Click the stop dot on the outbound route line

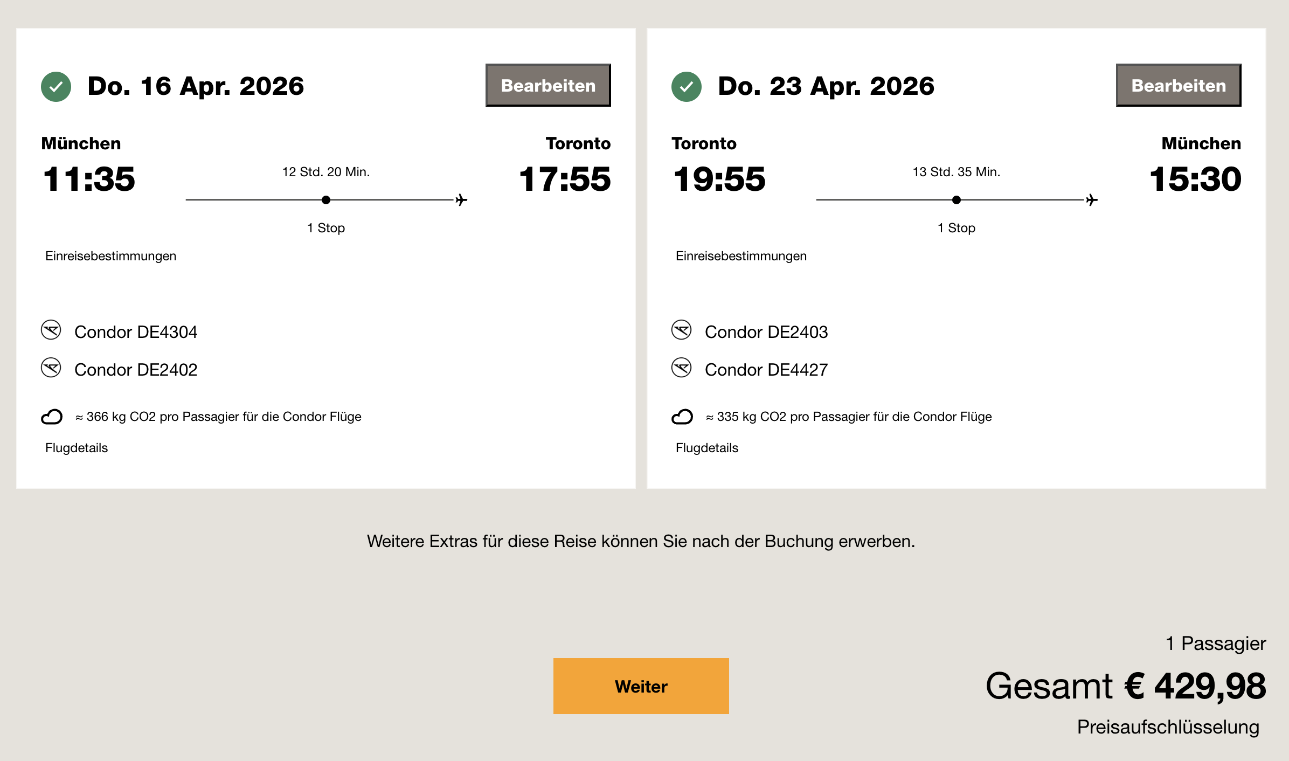pos(326,200)
